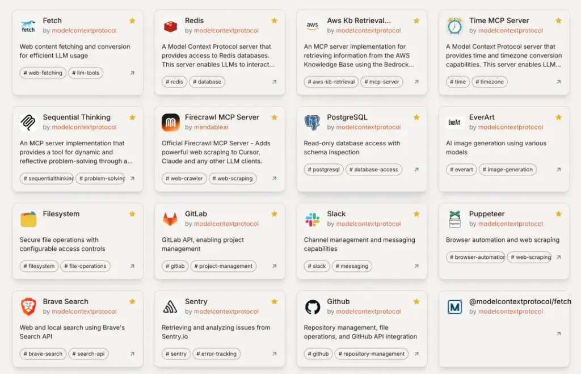
Task: Click the Redis red cube icon
Action: coord(170,26)
